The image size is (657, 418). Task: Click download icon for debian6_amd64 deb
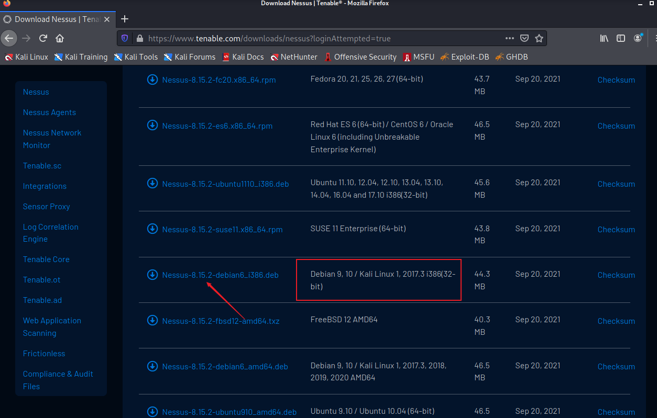click(152, 366)
